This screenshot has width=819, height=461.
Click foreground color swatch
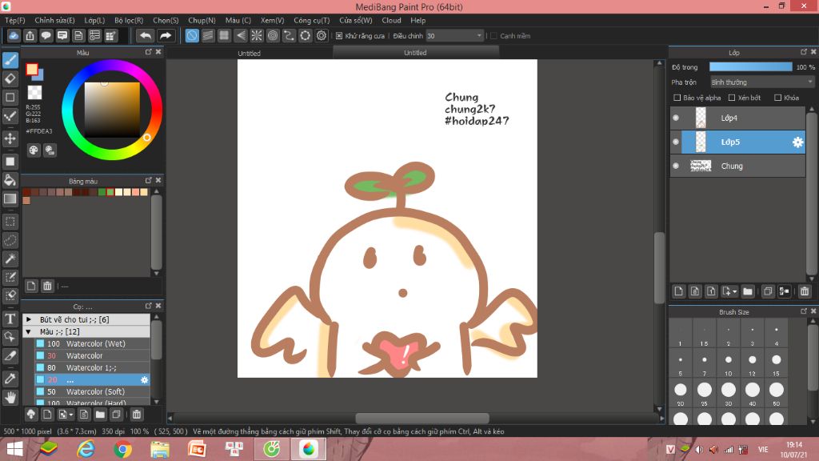[32, 70]
